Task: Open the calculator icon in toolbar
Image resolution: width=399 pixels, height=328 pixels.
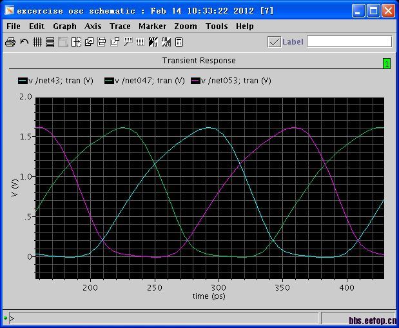Action: 179,42
